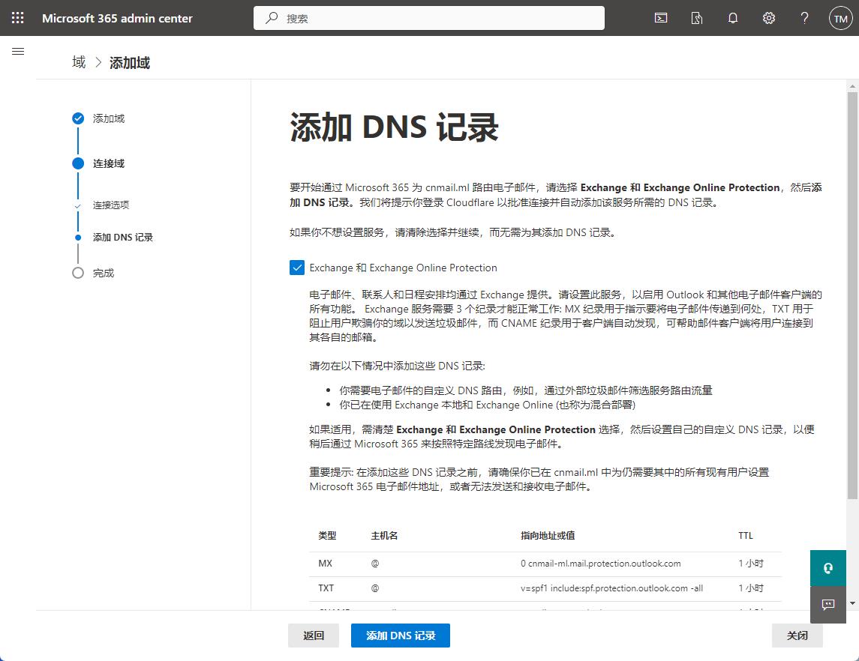Open the feedback chat bubble widget

827,605
